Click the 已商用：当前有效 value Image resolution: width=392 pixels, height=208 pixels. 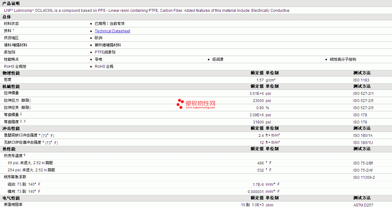pyautogui.click(x=110, y=24)
